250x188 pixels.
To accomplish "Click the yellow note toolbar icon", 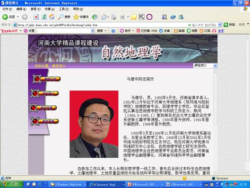I will [x=134, y=17].
